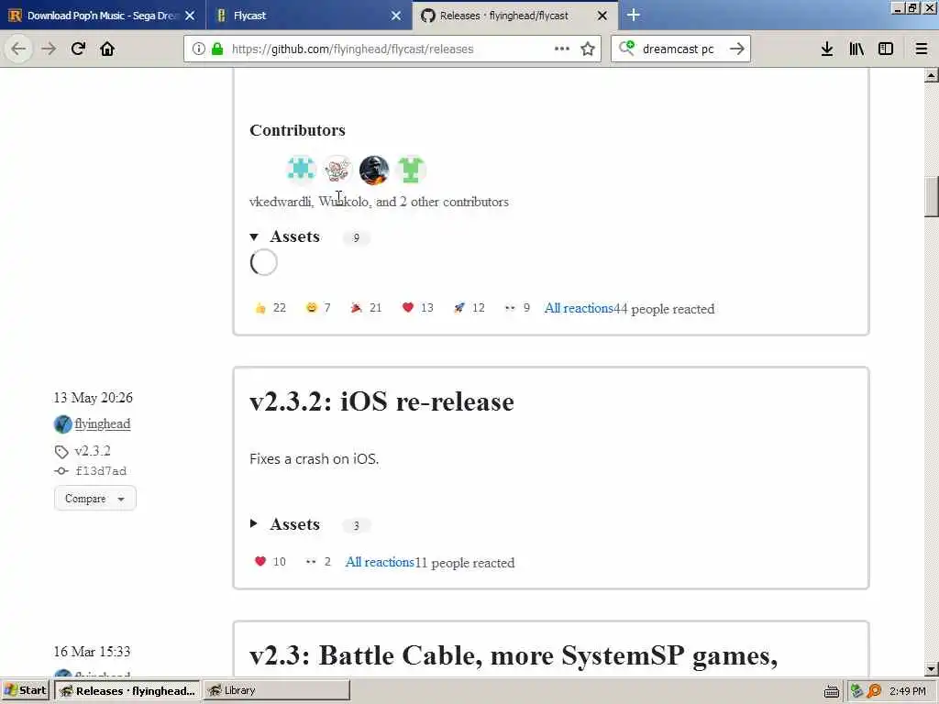
Task: Submit search with the go arrow
Action: (736, 49)
